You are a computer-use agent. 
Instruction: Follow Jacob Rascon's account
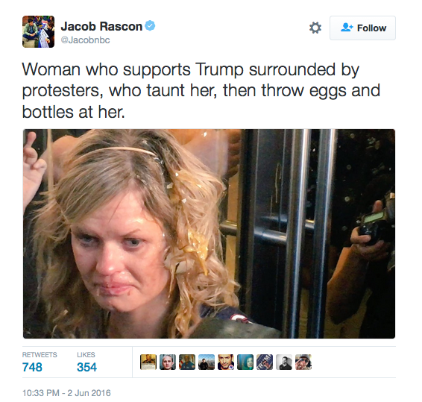(362, 28)
